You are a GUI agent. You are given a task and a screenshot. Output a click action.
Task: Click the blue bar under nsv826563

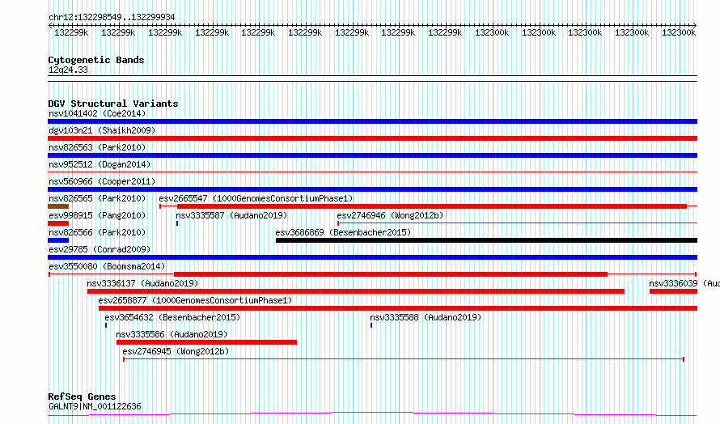point(372,155)
